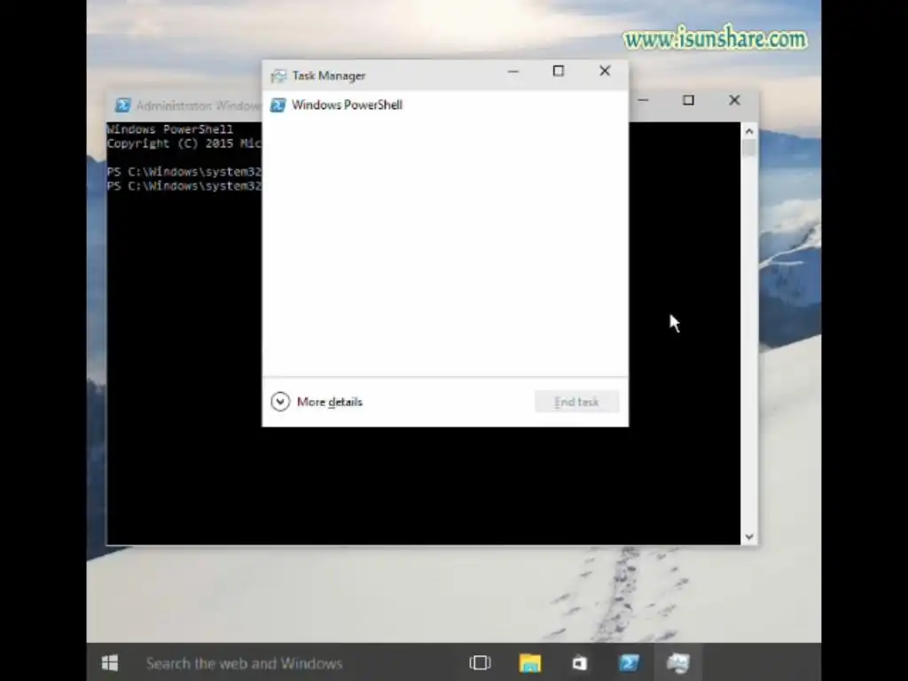This screenshot has height=681, width=908.
Task: Click the PowerShell window title bar icon
Action: point(122,106)
